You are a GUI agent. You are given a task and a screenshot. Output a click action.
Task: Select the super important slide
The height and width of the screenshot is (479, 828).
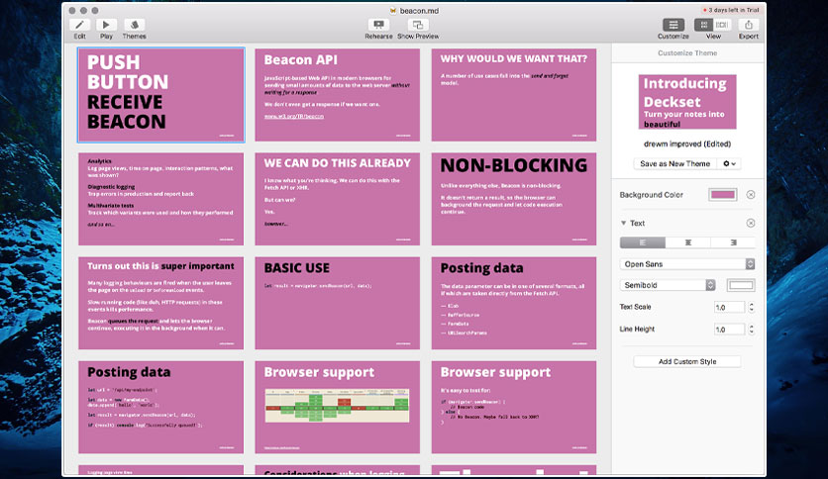coord(161,303)
